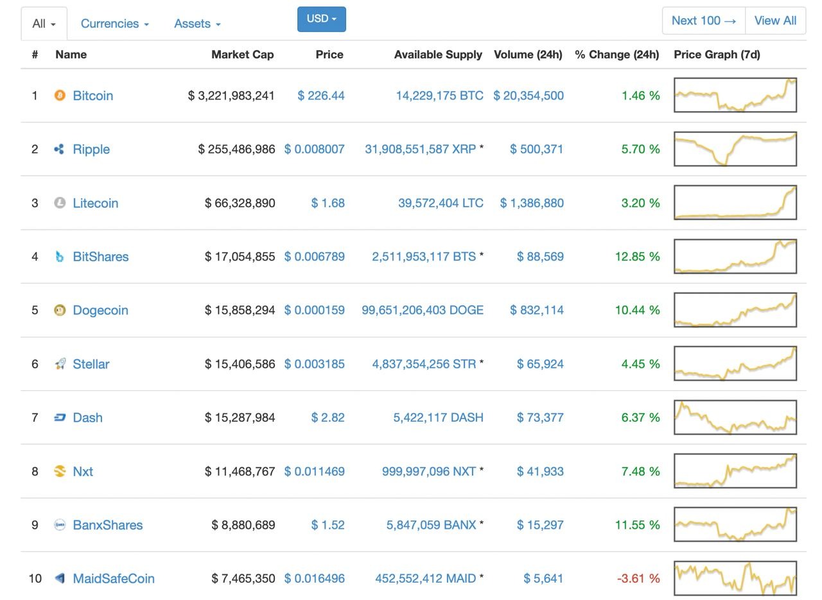The image size is (822, 600).
Task: Click the BitShares logo icon
Action: (x=60, y=257)
